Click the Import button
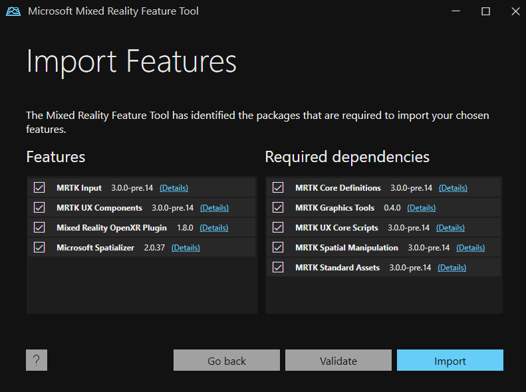This screenshot has width=526, height=392. 450,360
